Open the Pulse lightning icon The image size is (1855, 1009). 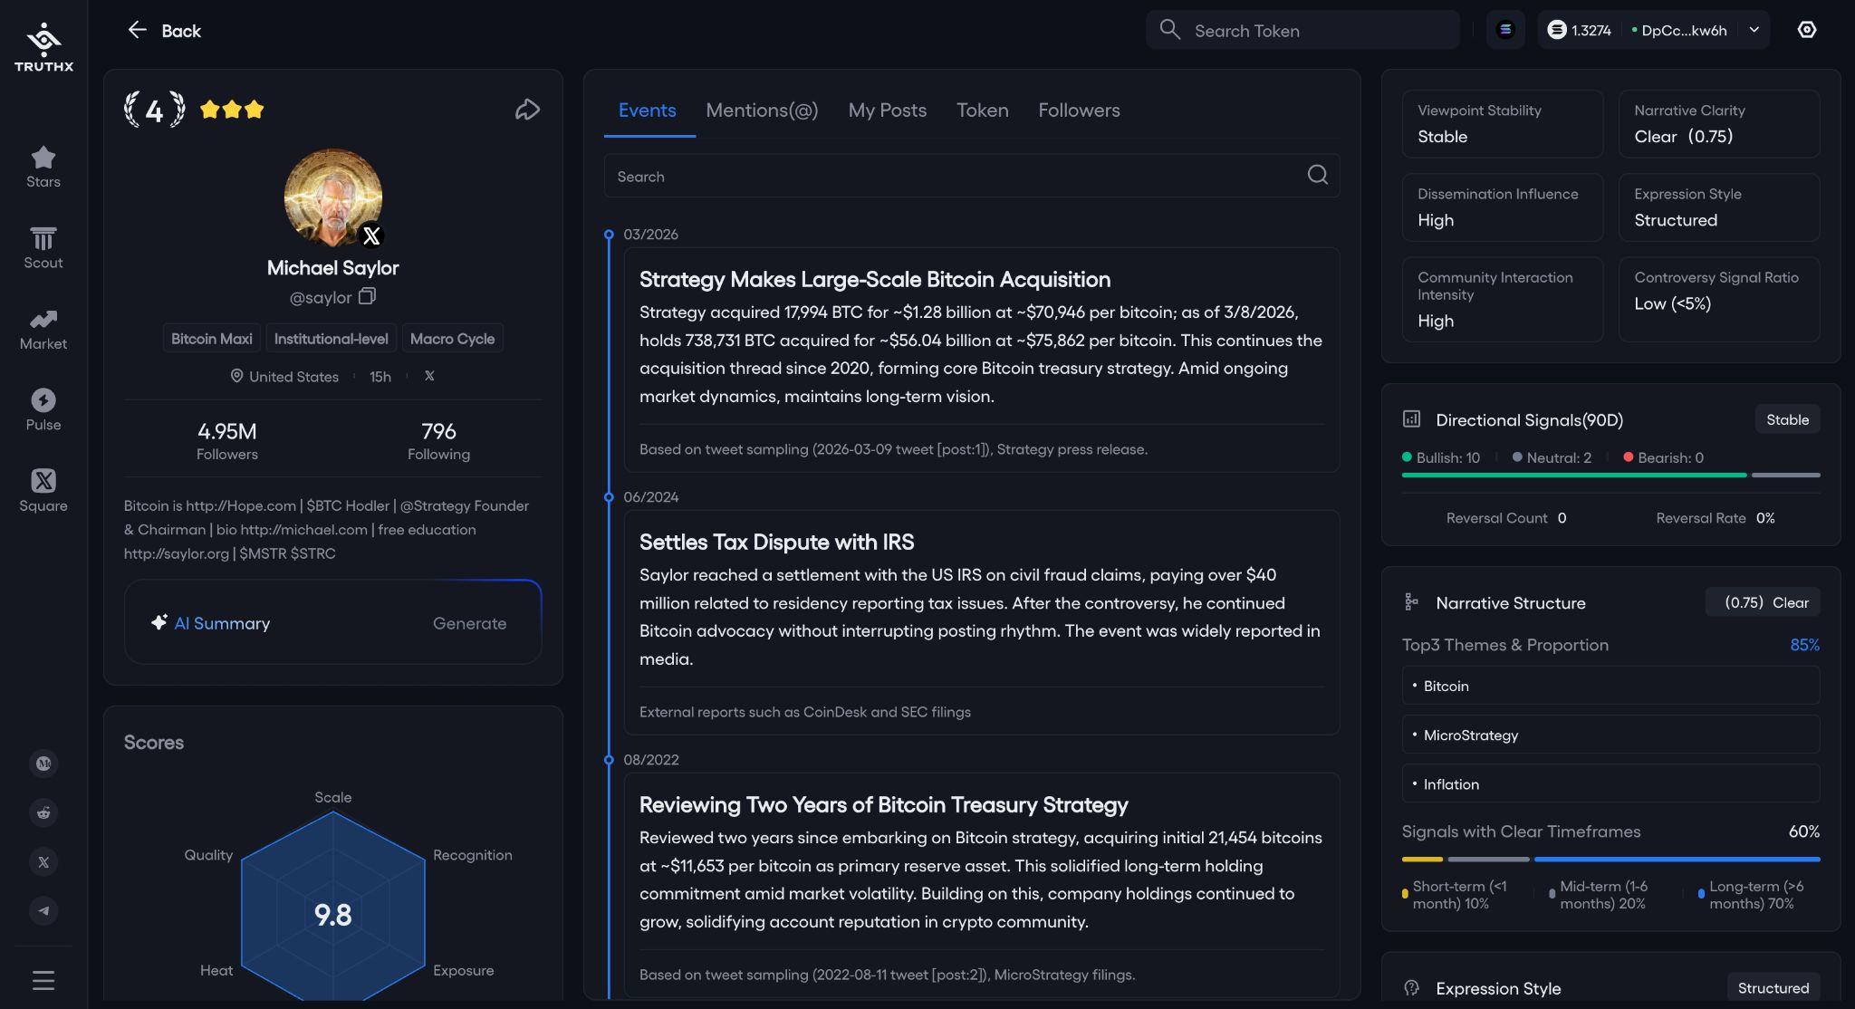pos(43,410)
